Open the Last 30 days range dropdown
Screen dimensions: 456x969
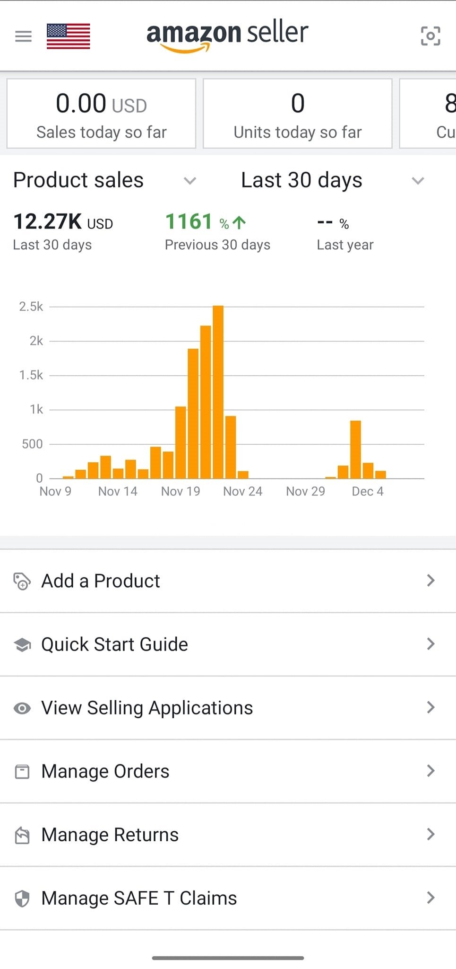pyautogui.click(x=418, y=180)
